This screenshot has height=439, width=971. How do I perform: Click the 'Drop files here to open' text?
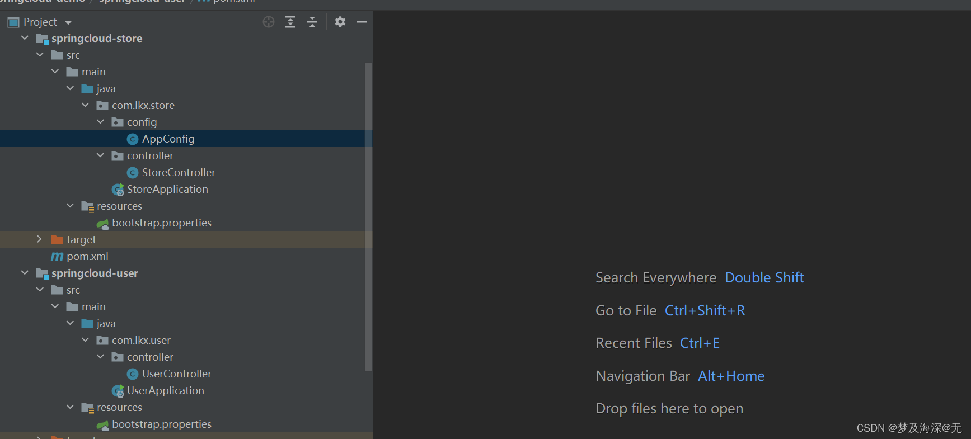669,409
